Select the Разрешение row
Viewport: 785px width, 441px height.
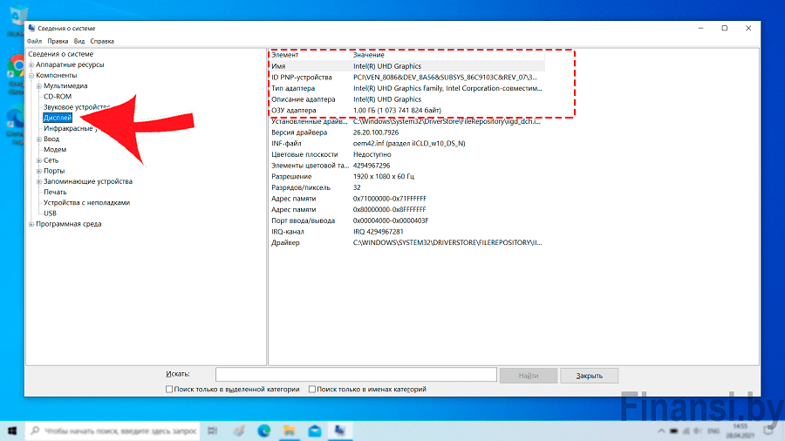click(x=406, y=177)
